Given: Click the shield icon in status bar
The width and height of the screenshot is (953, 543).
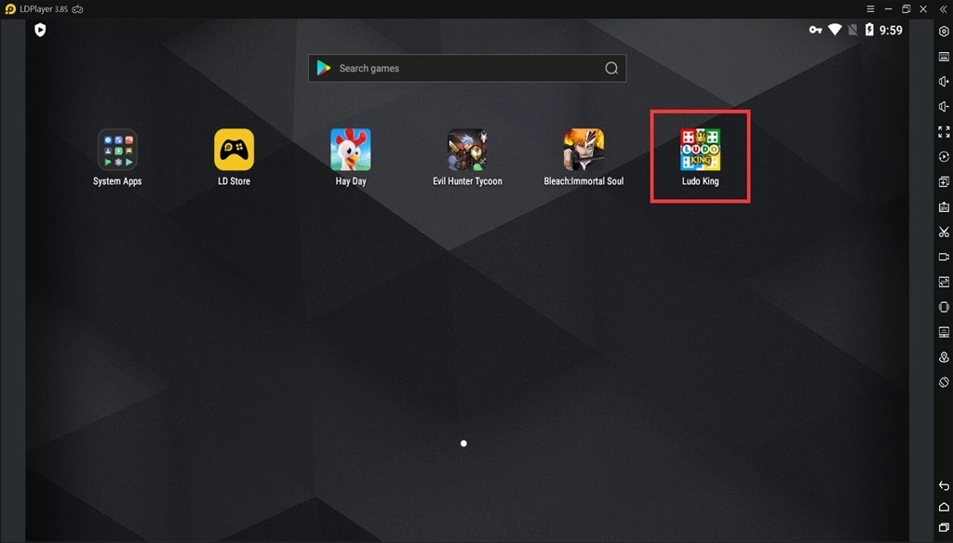Looking at the screenshot, I should [x=40, y=30].
